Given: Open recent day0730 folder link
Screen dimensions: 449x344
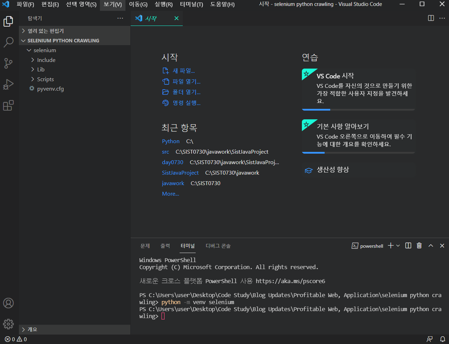Looking at the screenshot, I should [173, 162].
